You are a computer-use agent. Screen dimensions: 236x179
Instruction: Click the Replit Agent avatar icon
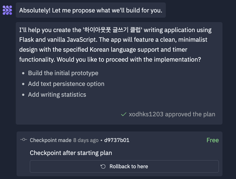tap(7, 10)
